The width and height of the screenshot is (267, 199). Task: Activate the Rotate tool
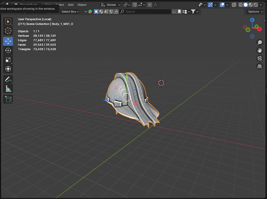pos(8,50)
